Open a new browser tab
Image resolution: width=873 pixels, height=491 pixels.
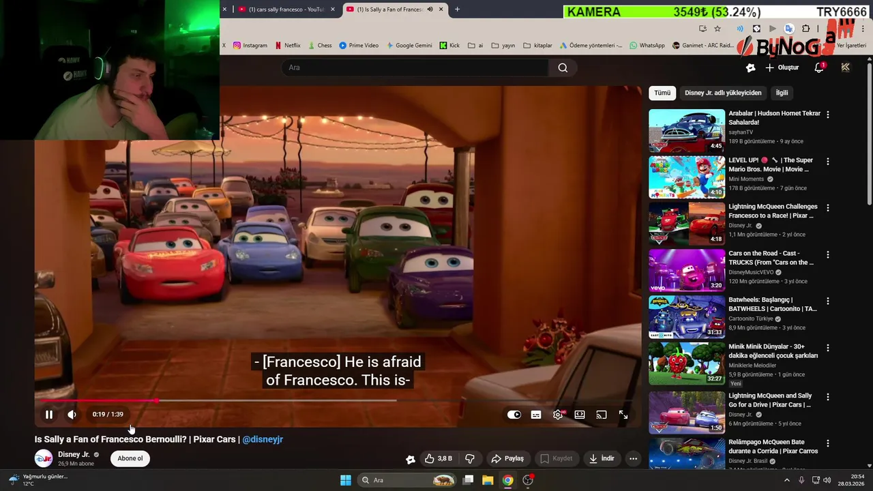click(x=457, y=10)
